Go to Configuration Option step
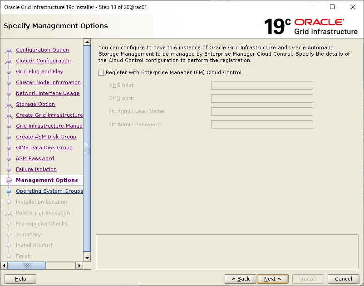 click(43, 50)
